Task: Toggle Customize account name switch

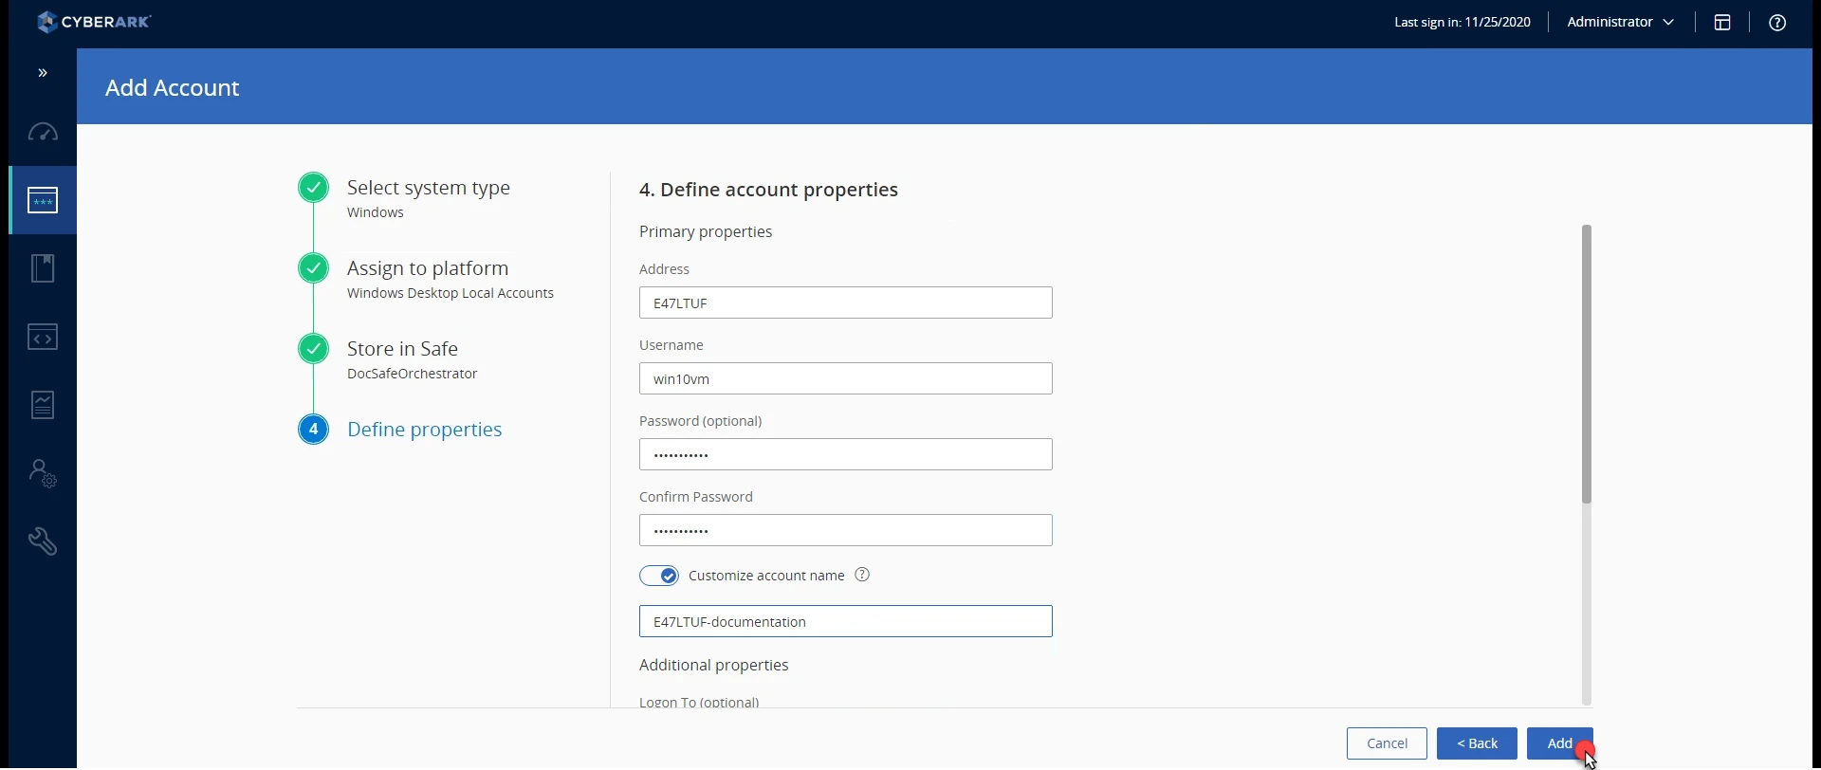Action: click(659, 576)
